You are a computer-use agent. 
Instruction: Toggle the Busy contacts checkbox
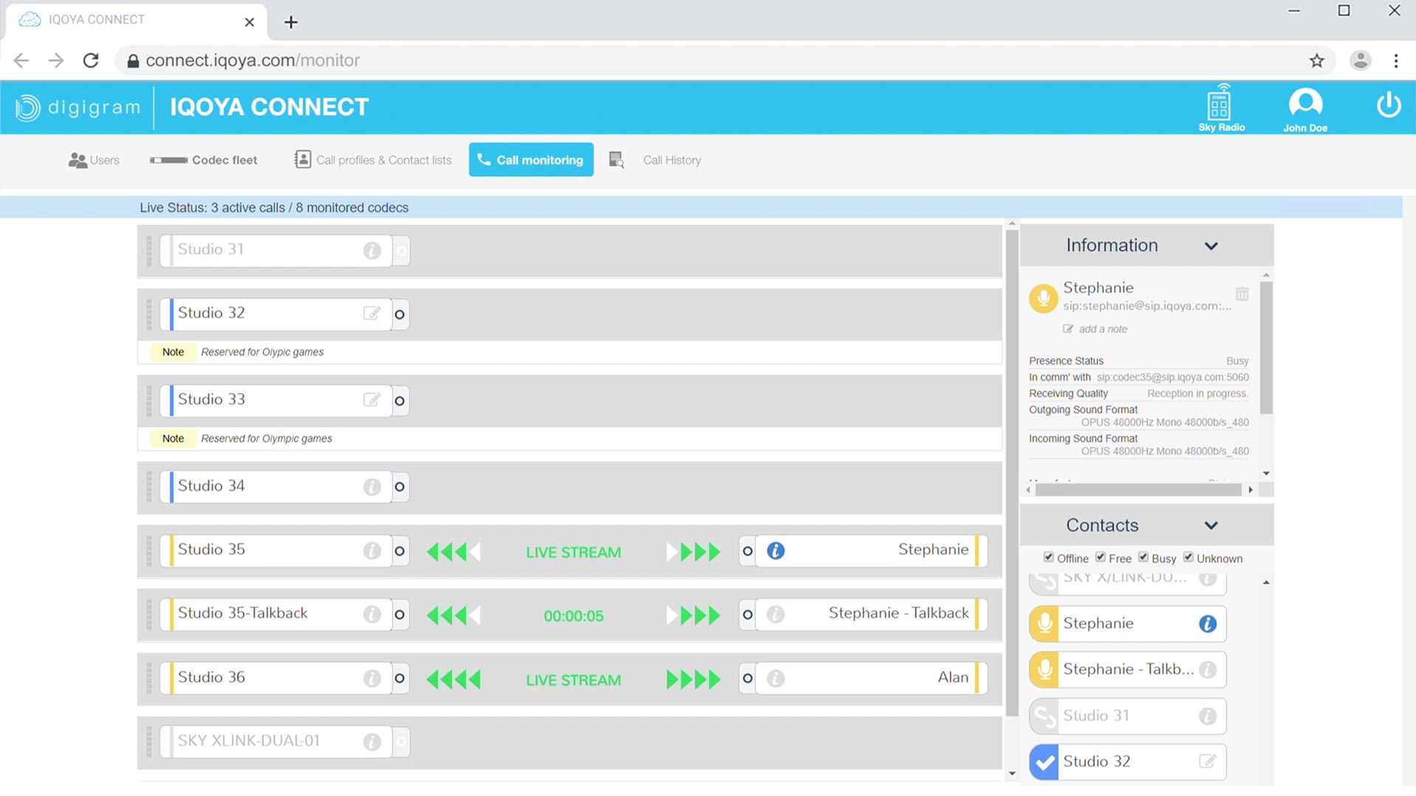coord(1143,557)
